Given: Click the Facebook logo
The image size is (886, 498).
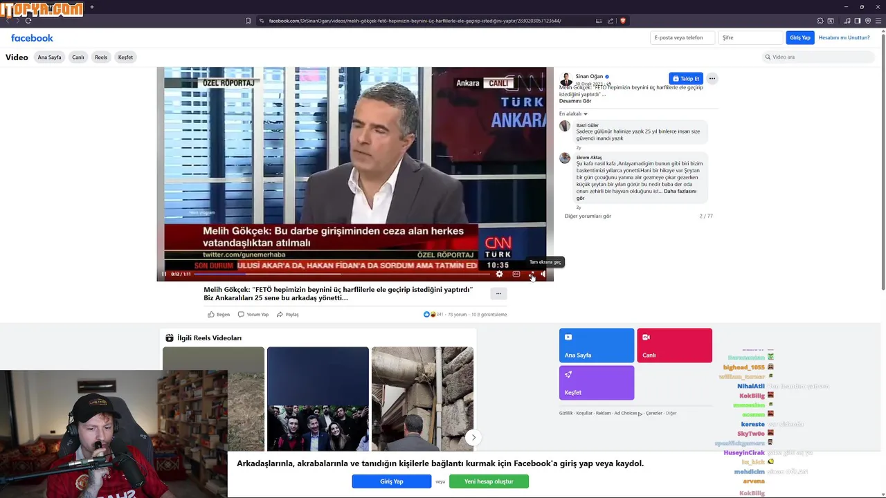Looking at the screenshot, I should point(32,38).
